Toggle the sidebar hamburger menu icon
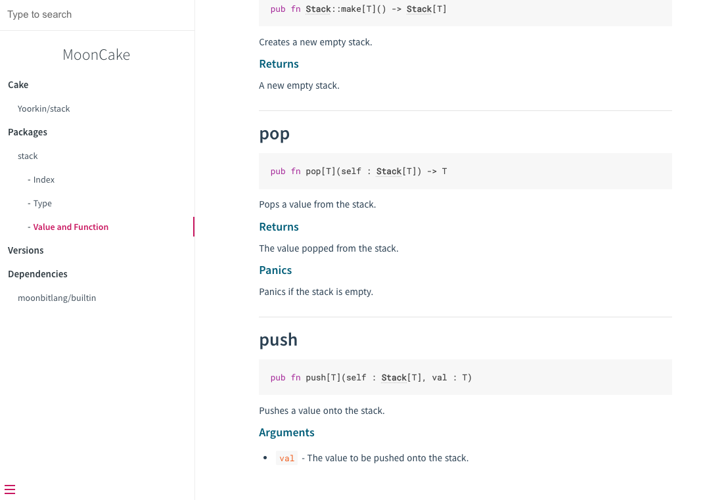Viewport: 726px width, 500px height. 10,489
